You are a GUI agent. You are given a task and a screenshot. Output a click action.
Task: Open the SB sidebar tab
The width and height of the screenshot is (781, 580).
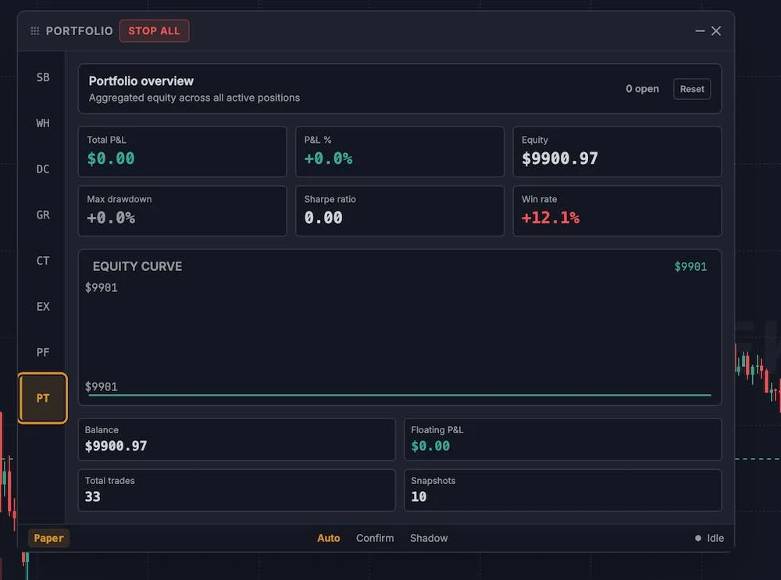click(x=43, y=77)
